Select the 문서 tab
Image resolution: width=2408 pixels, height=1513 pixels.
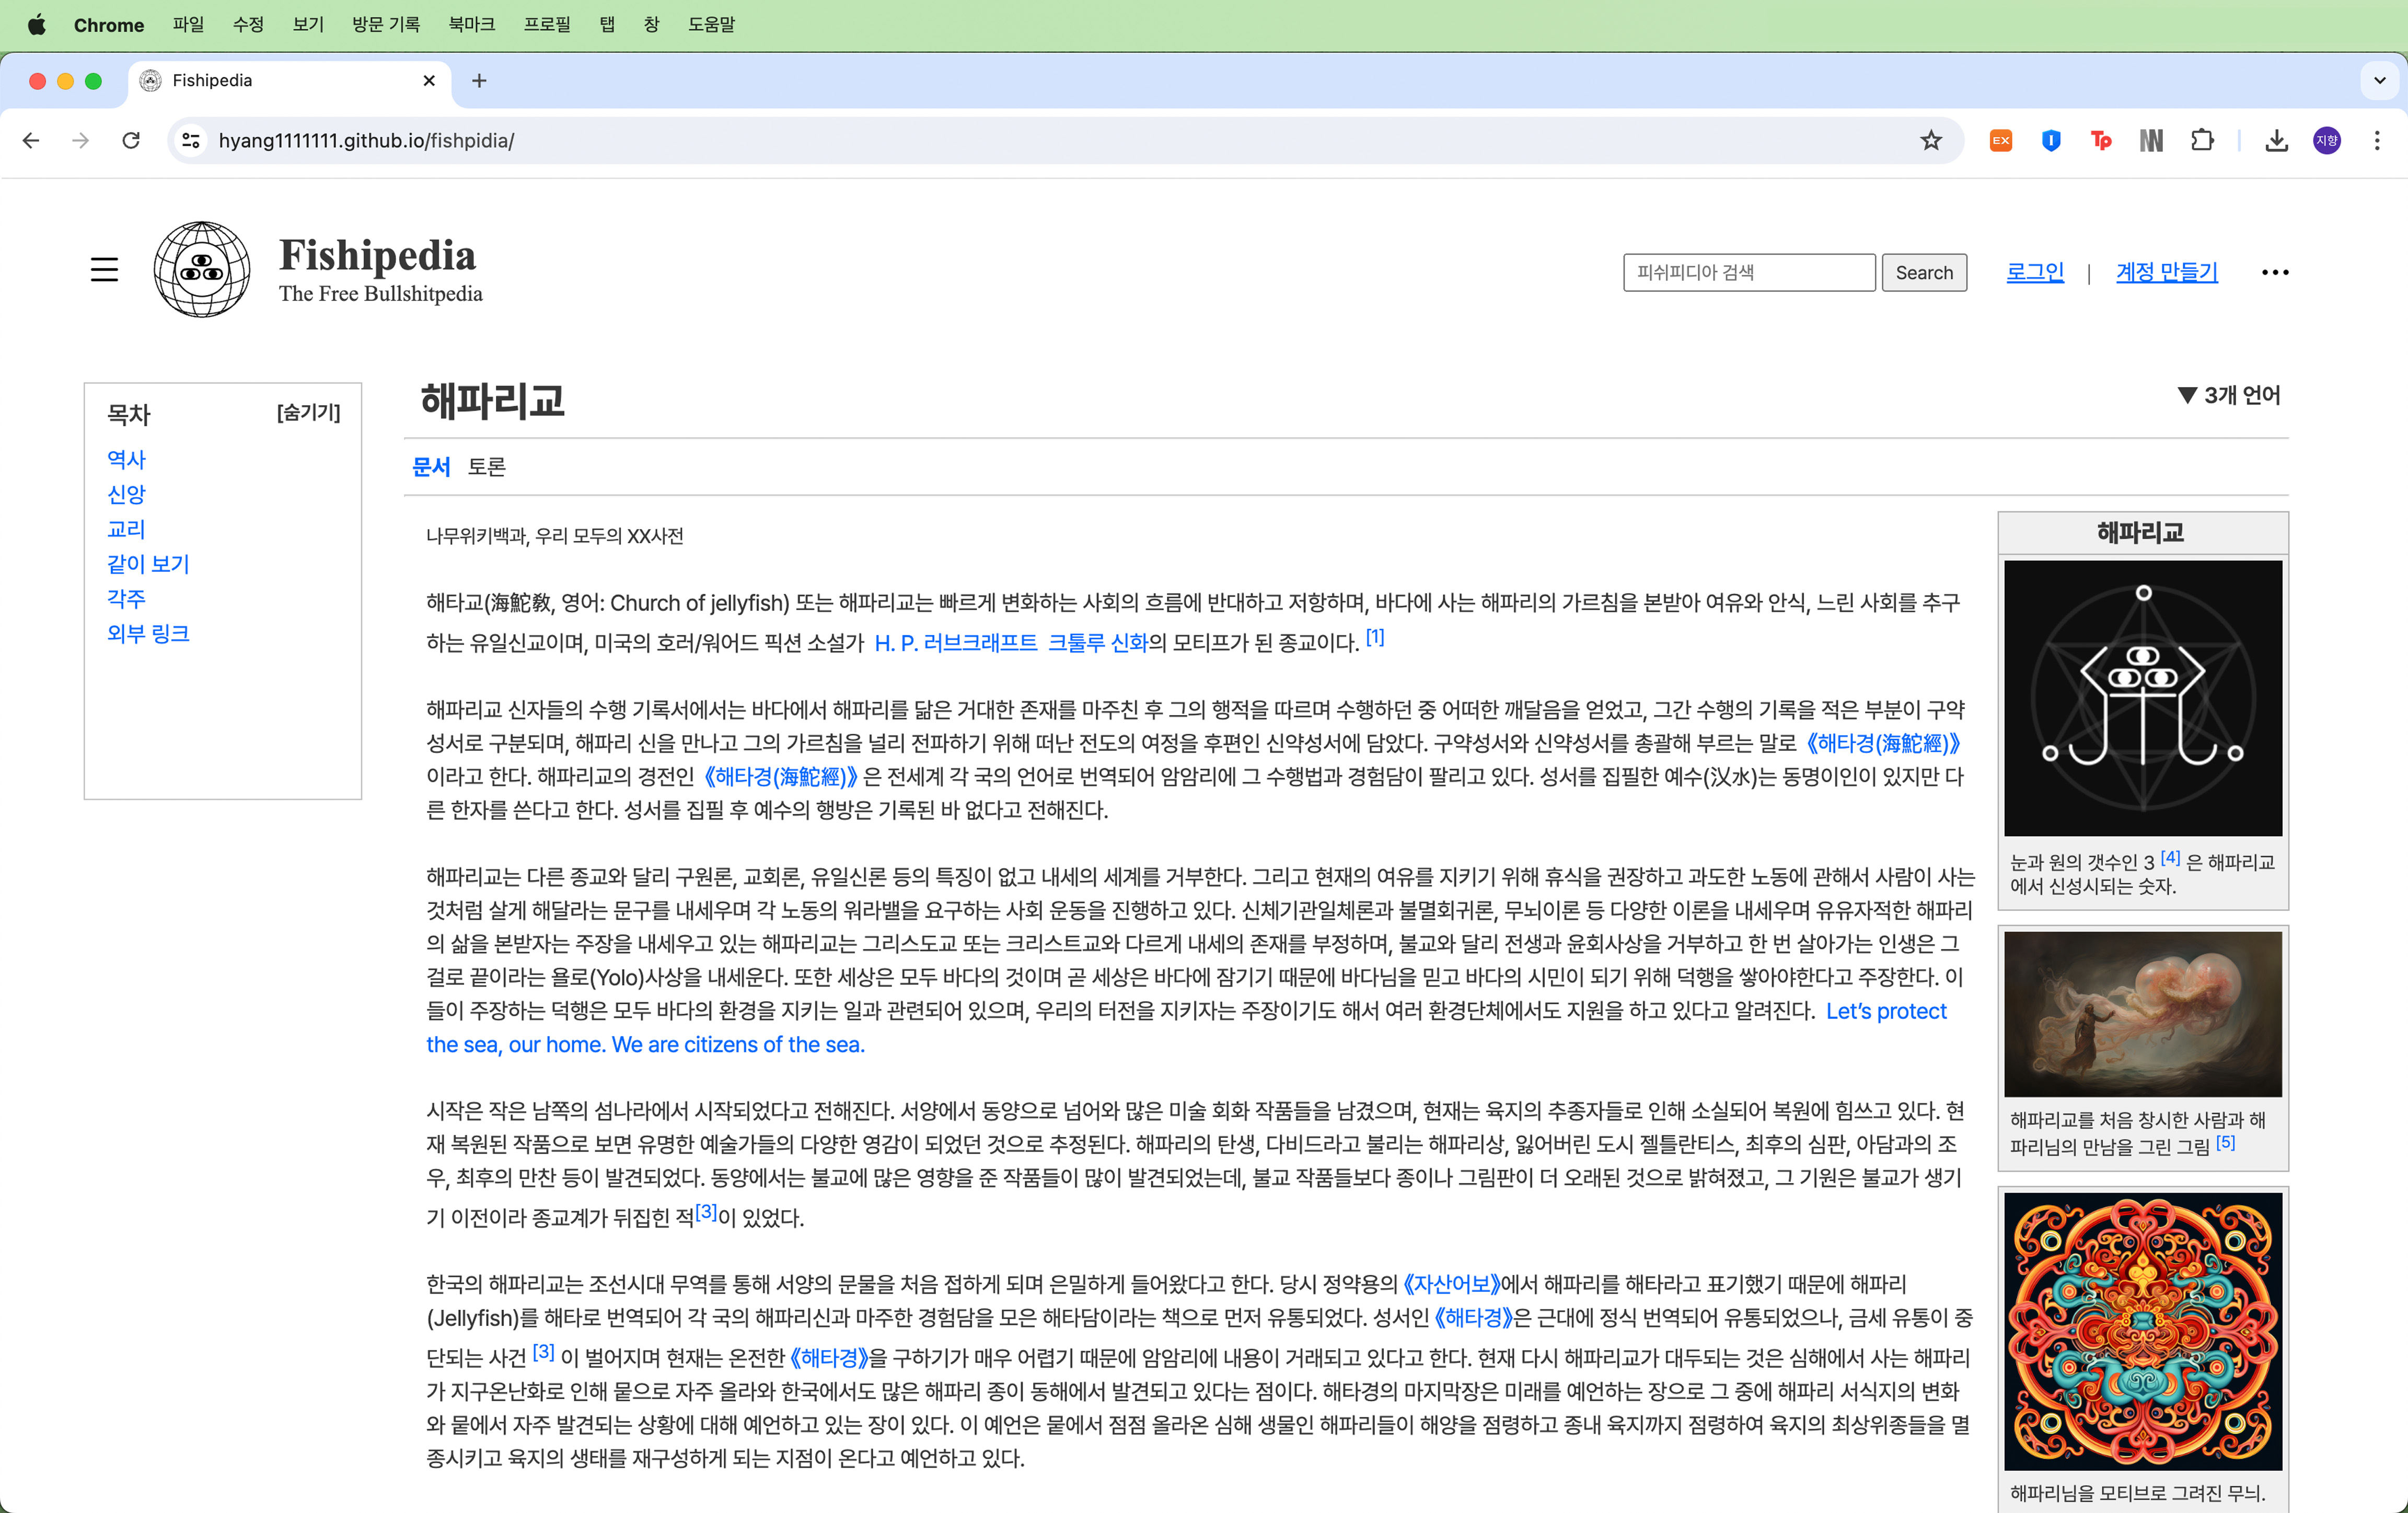point(432,467)
